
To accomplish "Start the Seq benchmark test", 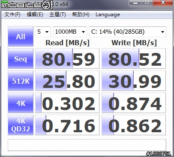I will click(x=21, y=58).
